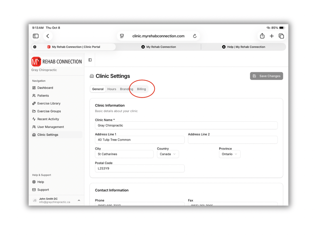This screenshot has height=237, width=316.
Task: Reload the page with the refresh icon
Action: point(195,36)
